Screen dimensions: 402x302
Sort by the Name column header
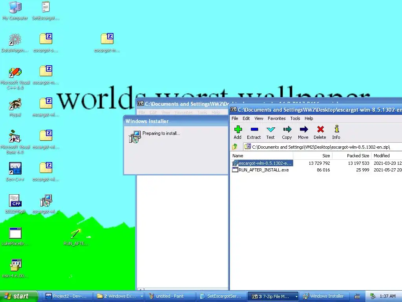(261, 156)
